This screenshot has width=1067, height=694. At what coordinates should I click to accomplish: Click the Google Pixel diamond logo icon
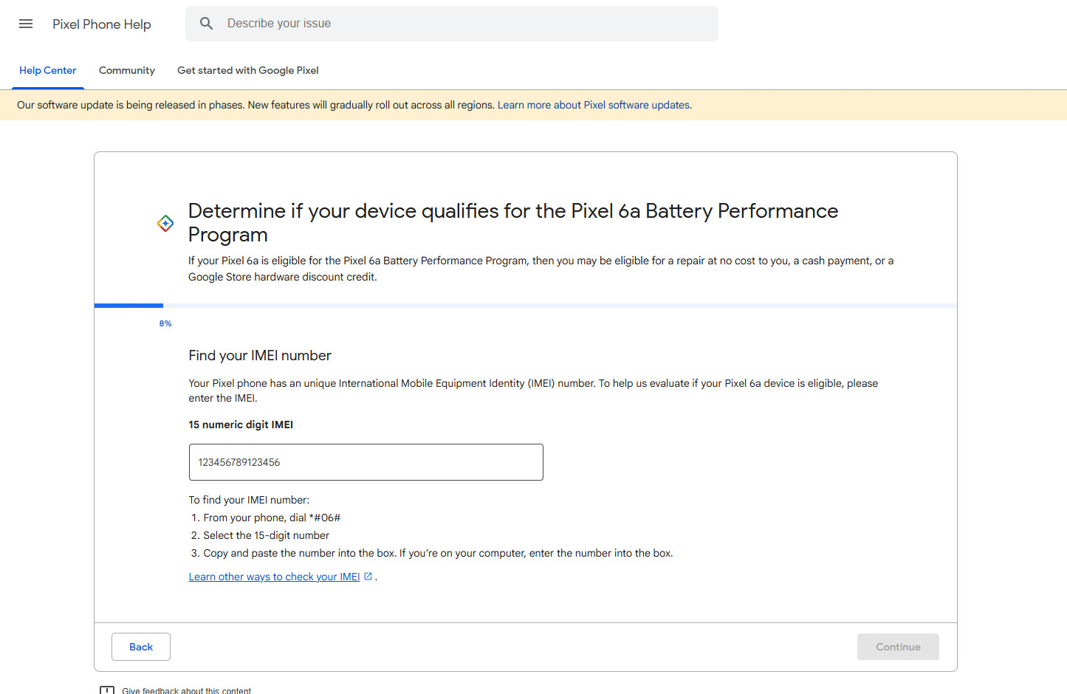point(165,223)
